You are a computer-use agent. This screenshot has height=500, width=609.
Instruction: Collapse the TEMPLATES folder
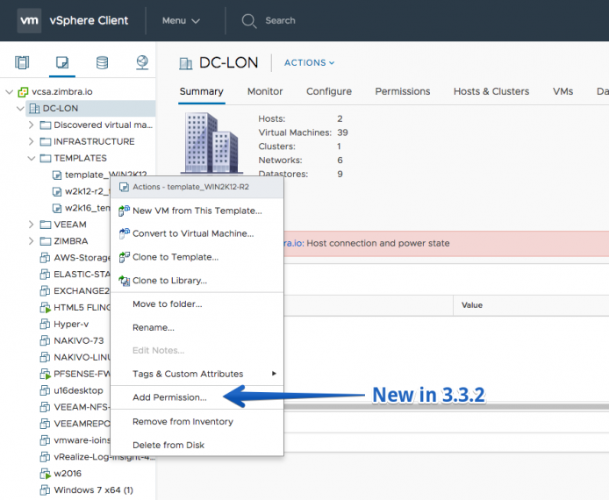click(31, 158)
